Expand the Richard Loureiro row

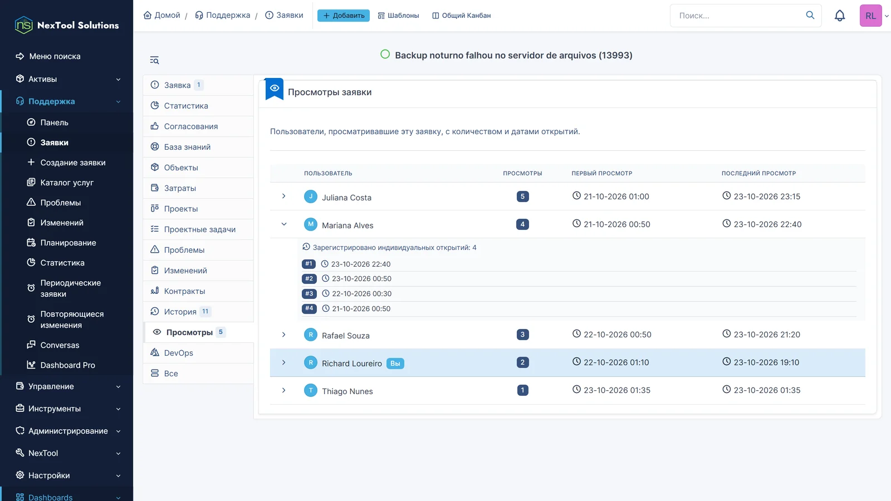(284, 362)
